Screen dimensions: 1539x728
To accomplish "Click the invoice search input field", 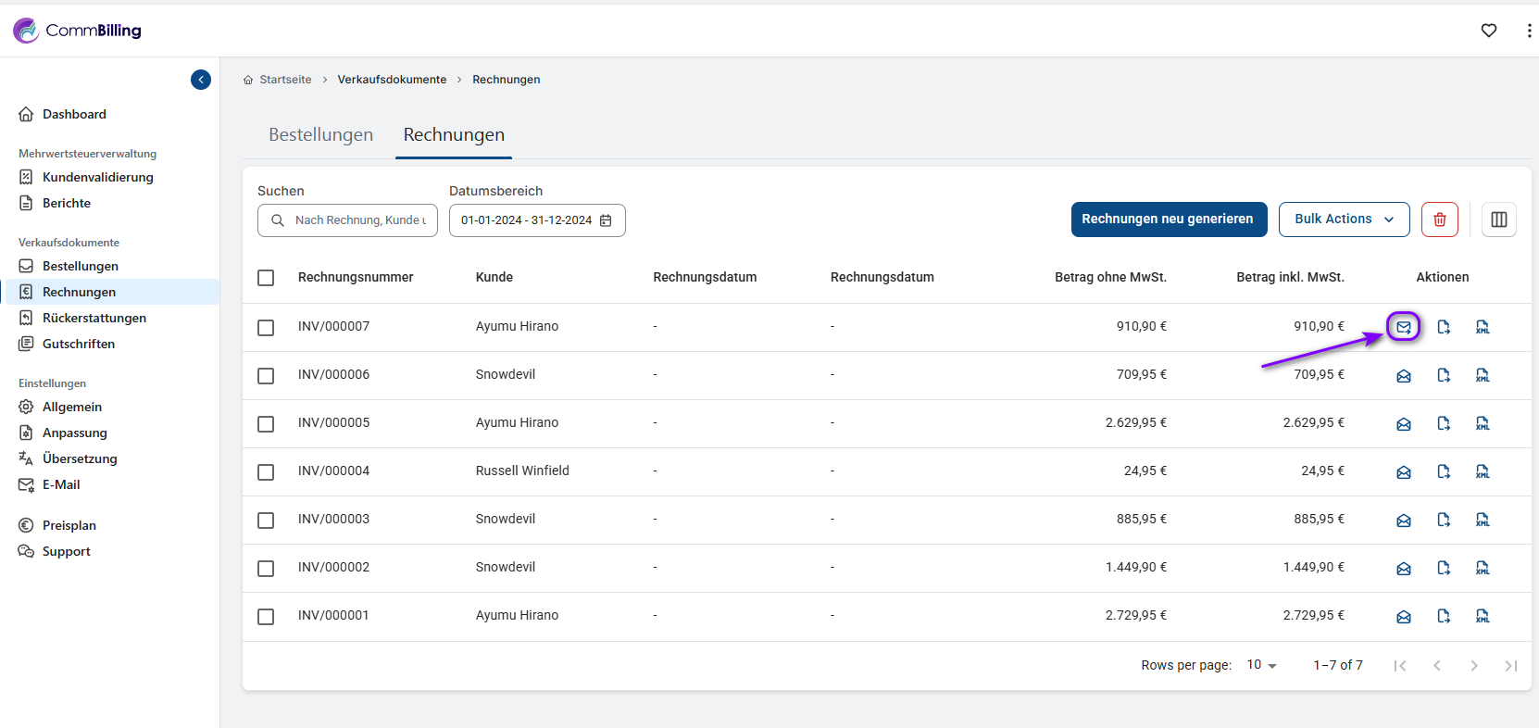I will pyautogui.click(x=359, y=220).
